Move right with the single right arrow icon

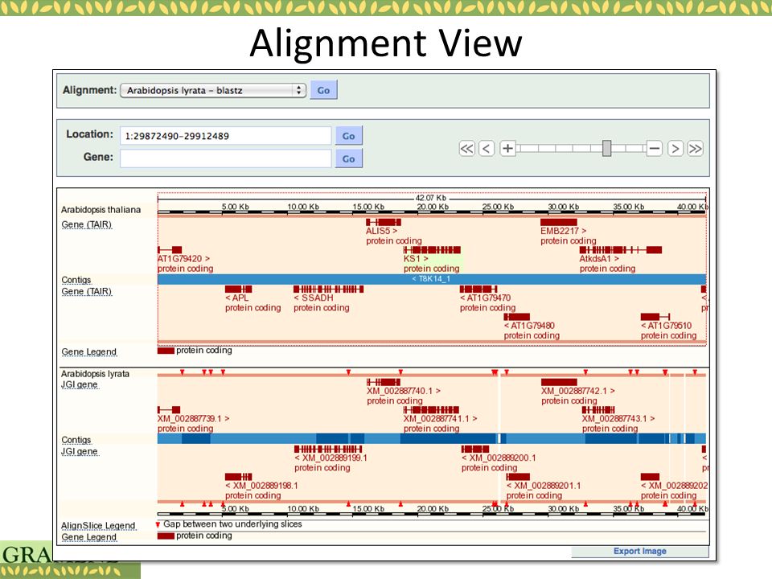(x=675, y=148)
